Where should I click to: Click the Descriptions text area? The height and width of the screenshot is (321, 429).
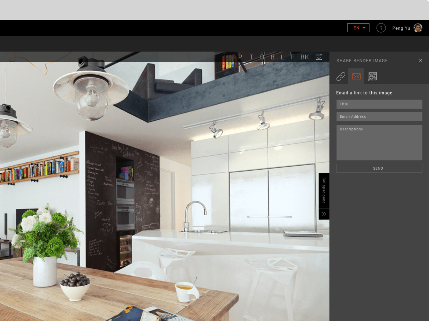pos(379,142)
